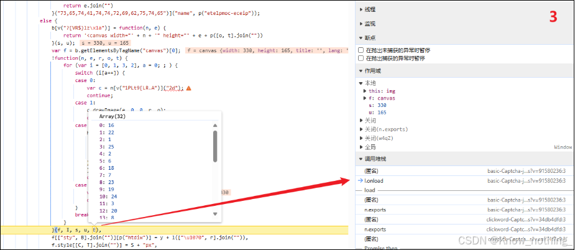Select array entry 4: 2
Image resolution: width=575 pixels, height=250 pixels.
(x=105, y=154)
